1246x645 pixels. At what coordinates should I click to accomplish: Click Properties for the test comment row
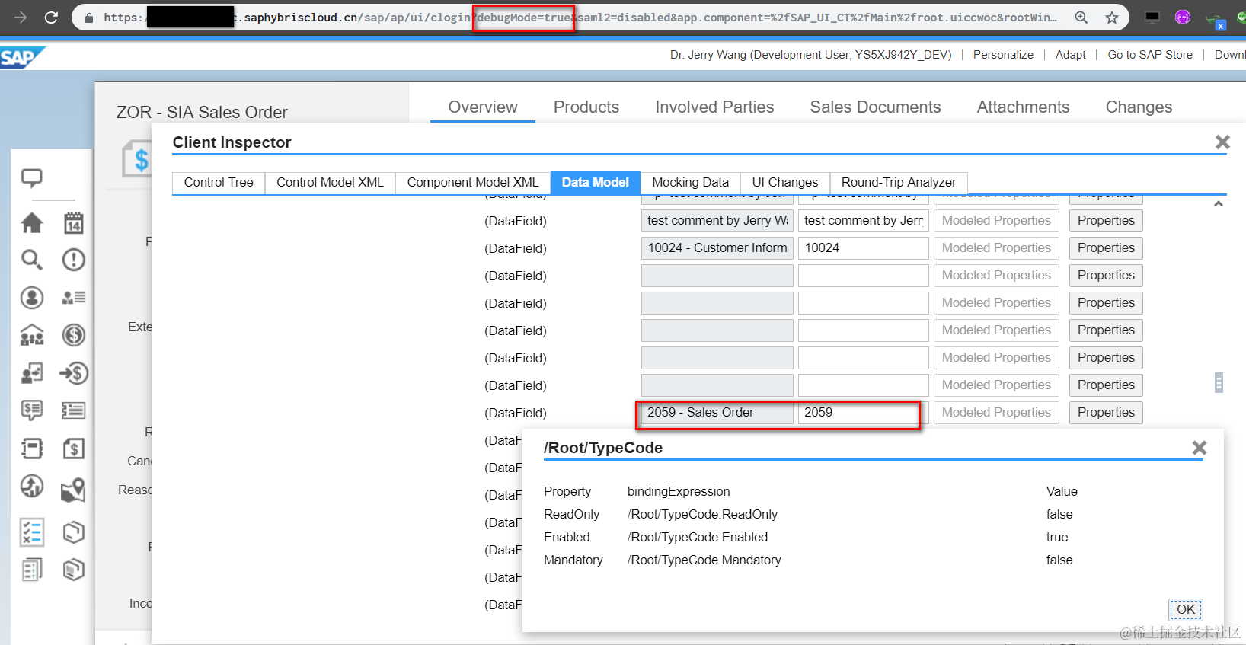click(1106, 221)
